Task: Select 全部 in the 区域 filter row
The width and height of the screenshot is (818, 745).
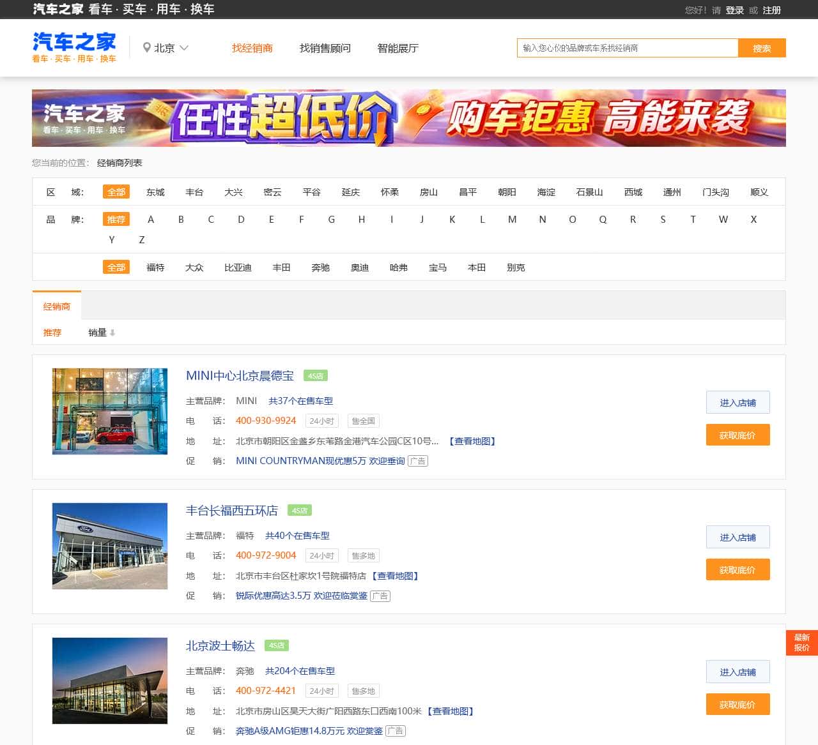Action: click(x=116, y=192)
